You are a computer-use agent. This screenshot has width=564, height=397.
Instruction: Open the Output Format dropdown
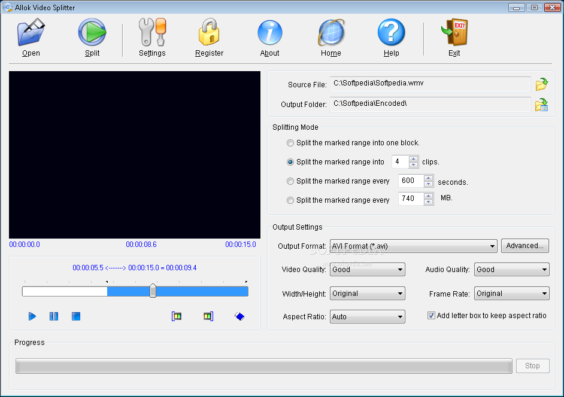[x=414, y=246]
